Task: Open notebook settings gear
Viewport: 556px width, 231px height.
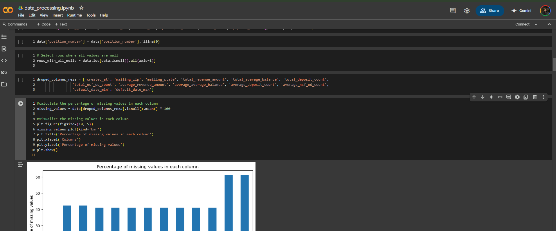Action: pos(467,10)
